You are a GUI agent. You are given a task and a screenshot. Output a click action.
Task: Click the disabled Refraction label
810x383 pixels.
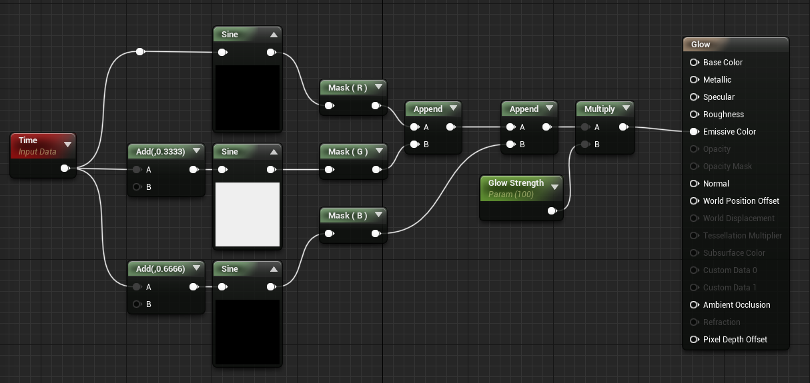722,322
